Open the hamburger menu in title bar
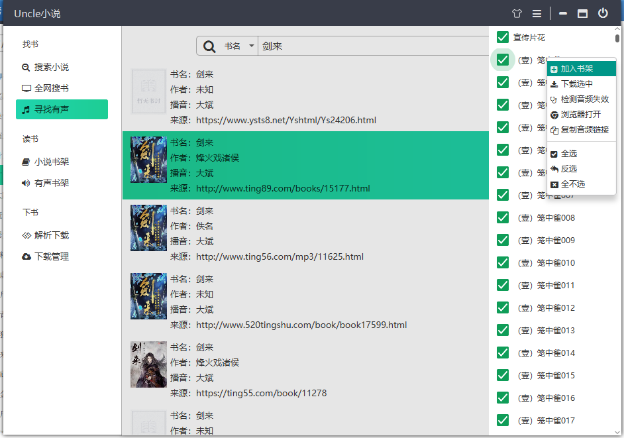 (x=537, y=13)
